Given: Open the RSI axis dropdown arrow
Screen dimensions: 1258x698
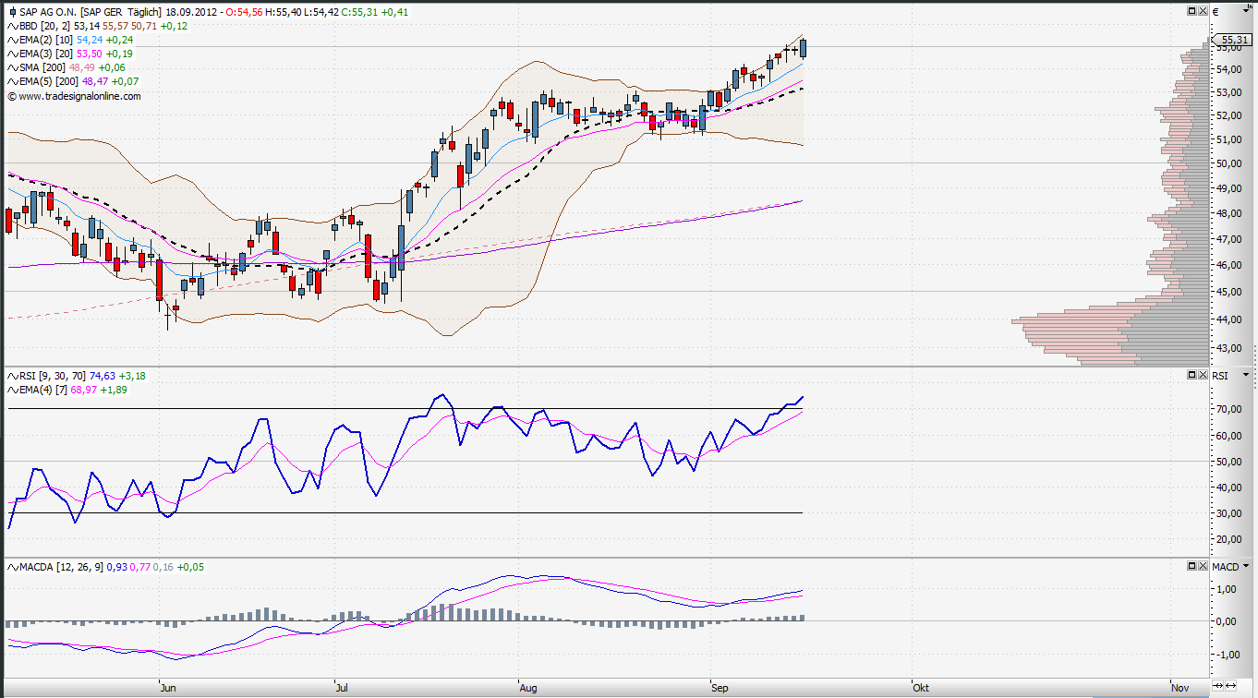Looking at the screenshot, I should pos(1246,375).
